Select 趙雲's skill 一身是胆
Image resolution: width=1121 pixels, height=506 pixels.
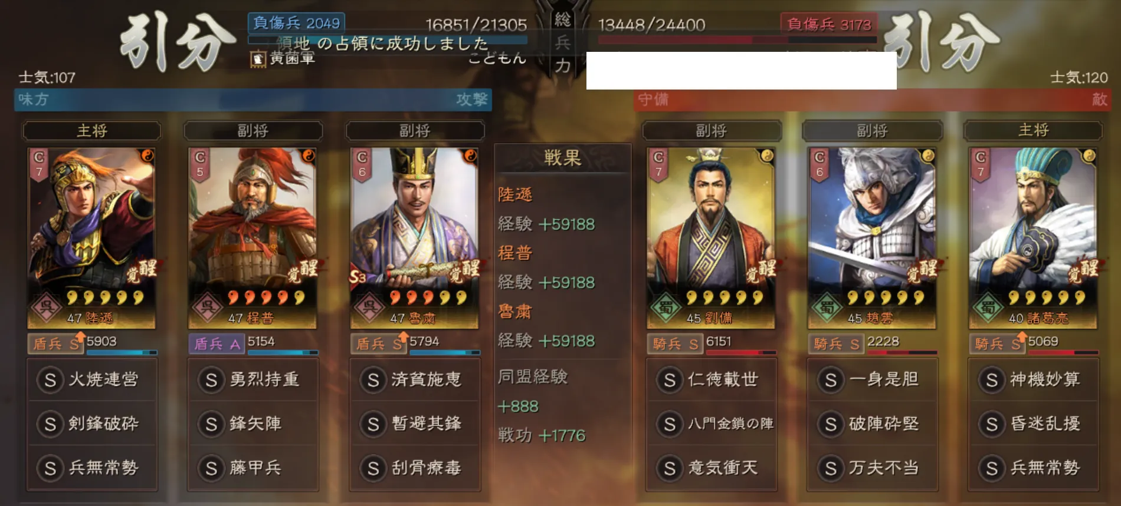(x=873, y=379)
